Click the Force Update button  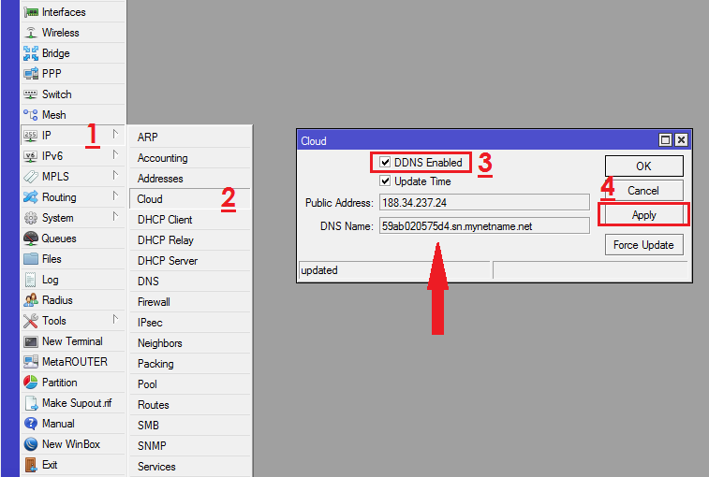pyautogui.click(x=643, y=245)
